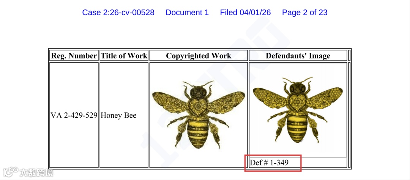Click the 'Title of Work' column header

tap(124, 56)
